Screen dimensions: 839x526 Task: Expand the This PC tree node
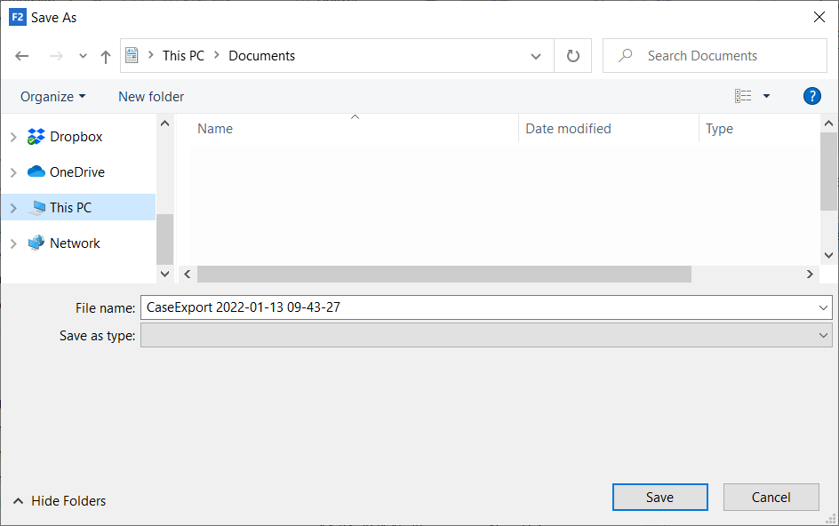tap(13, 208)
